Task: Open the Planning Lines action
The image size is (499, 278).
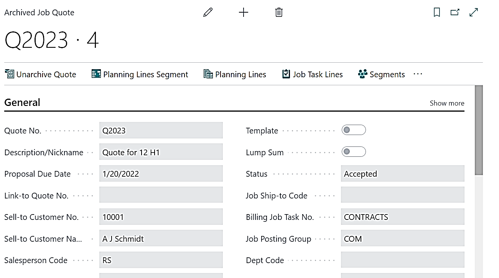Action: (x=235, y=74)
